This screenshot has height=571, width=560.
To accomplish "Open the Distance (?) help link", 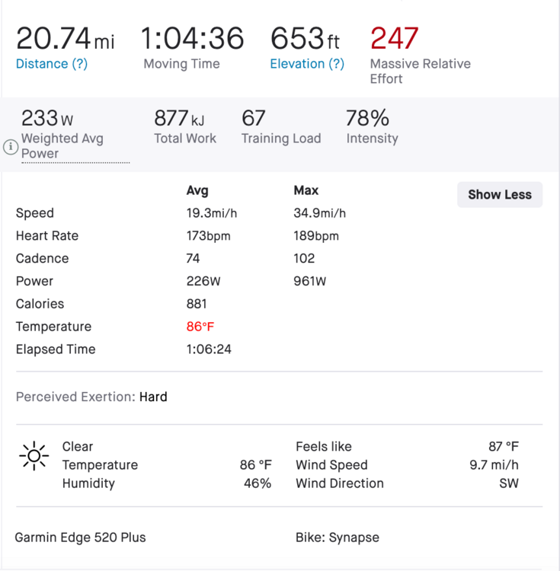I will coord(52,64).
